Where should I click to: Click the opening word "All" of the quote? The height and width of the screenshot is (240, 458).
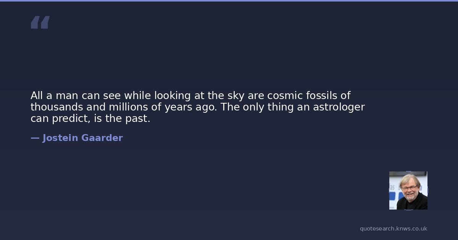[37, 95]
